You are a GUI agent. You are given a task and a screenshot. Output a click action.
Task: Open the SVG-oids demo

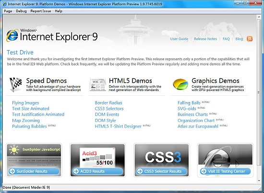[187, 109]
